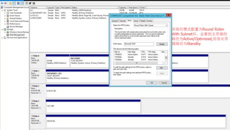Click the Details button beside DSM Name
The height and width of the screenshot is (130, 230).
click(162, 44)
